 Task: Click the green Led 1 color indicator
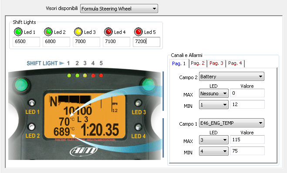point(18,32)
